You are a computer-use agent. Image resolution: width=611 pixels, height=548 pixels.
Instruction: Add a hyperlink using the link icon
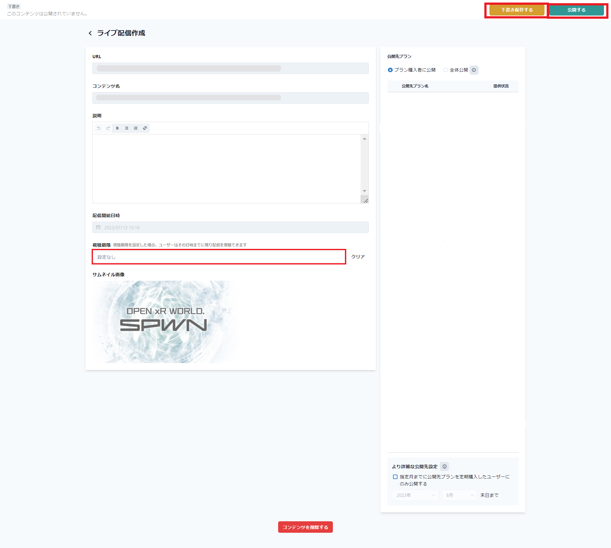click(145, 128)
